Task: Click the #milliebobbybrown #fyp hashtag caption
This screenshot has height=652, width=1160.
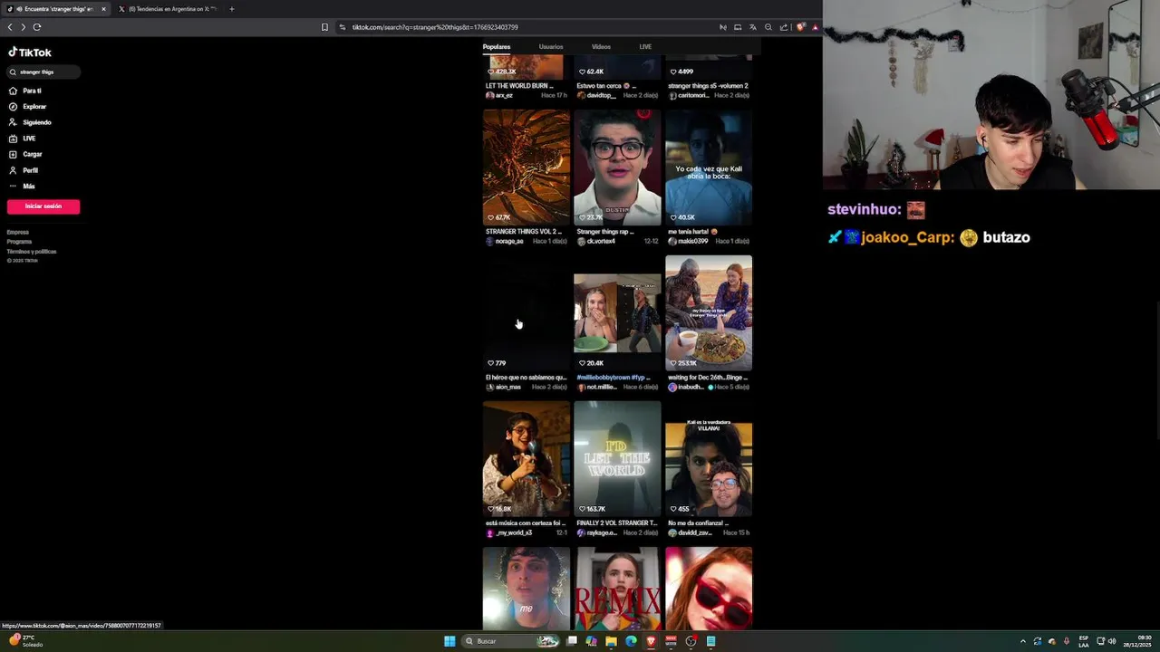Action: tap(614, 377)
